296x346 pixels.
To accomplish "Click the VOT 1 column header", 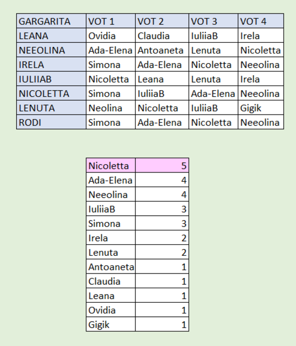I will [111, 21].
